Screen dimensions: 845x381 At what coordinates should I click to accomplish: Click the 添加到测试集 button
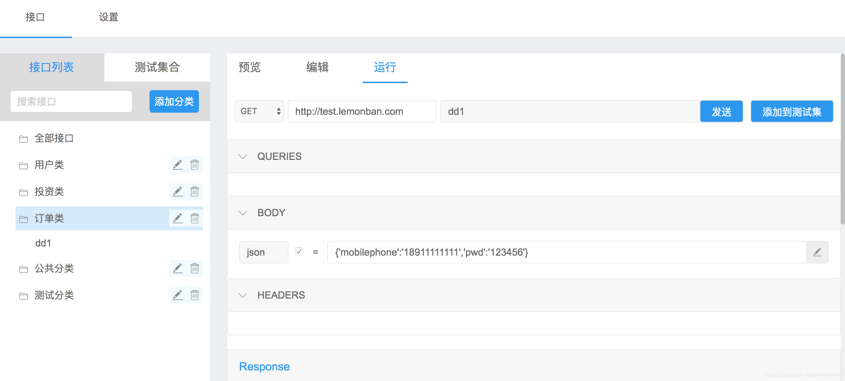pos(792,111)
